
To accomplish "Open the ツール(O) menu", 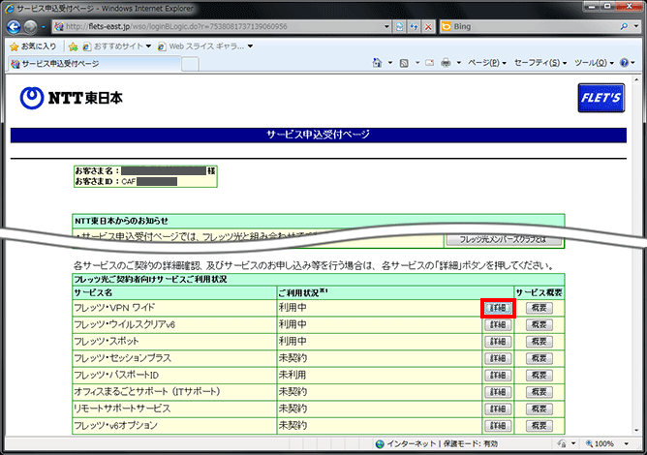I will click(x=594, y=63).
